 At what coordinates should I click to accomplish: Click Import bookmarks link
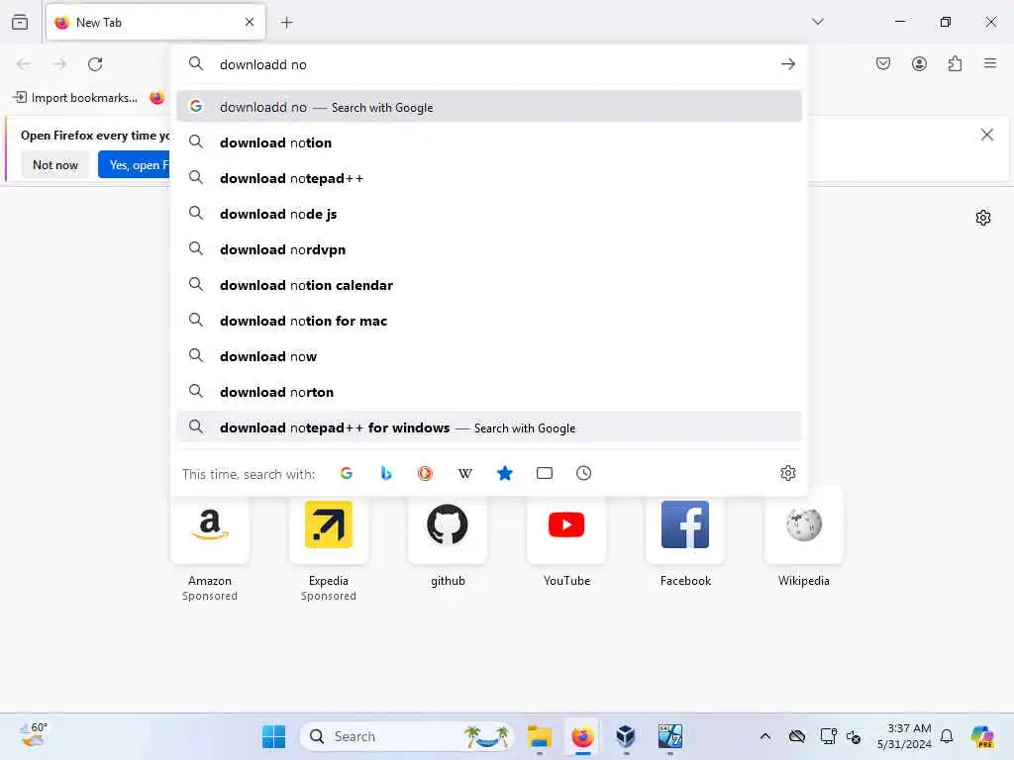coord(75,98)
